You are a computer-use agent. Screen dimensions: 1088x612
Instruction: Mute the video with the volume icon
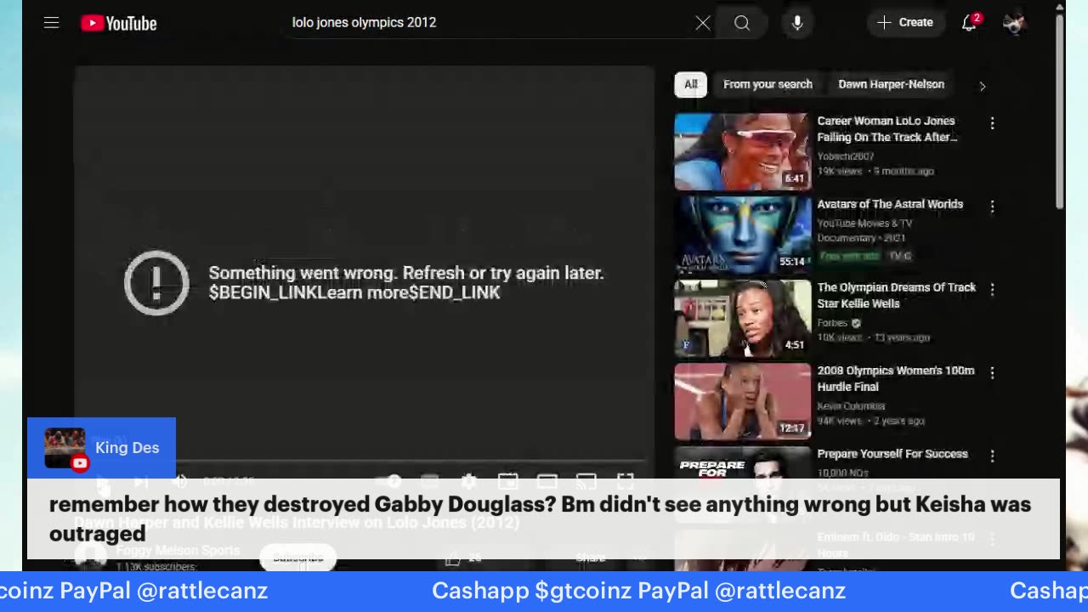click(179, 482)
